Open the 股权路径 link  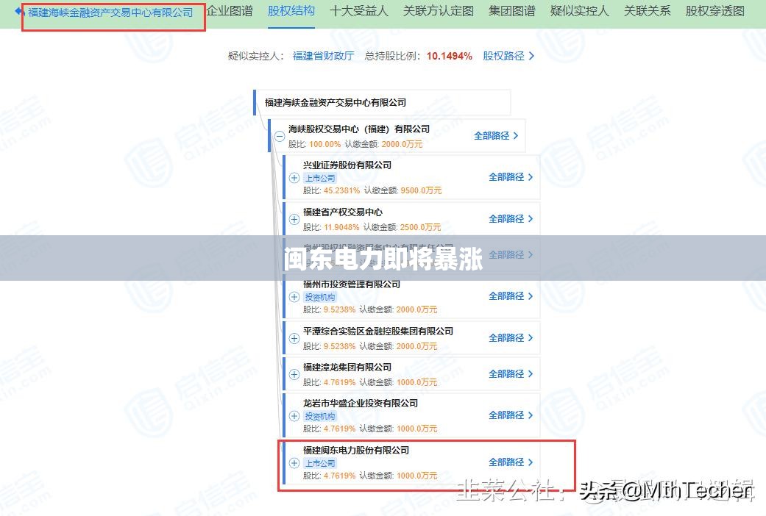pos(508,56)
